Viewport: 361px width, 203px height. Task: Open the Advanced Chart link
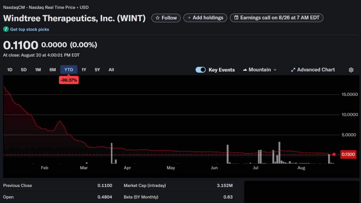(x=313, y=70)
